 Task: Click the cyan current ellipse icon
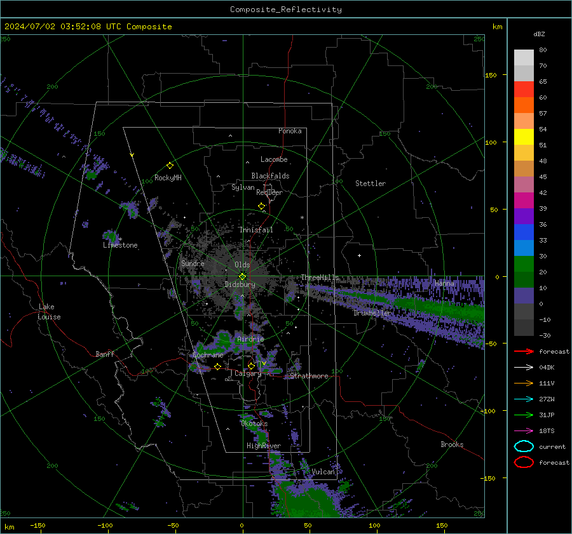pos(524,446)
